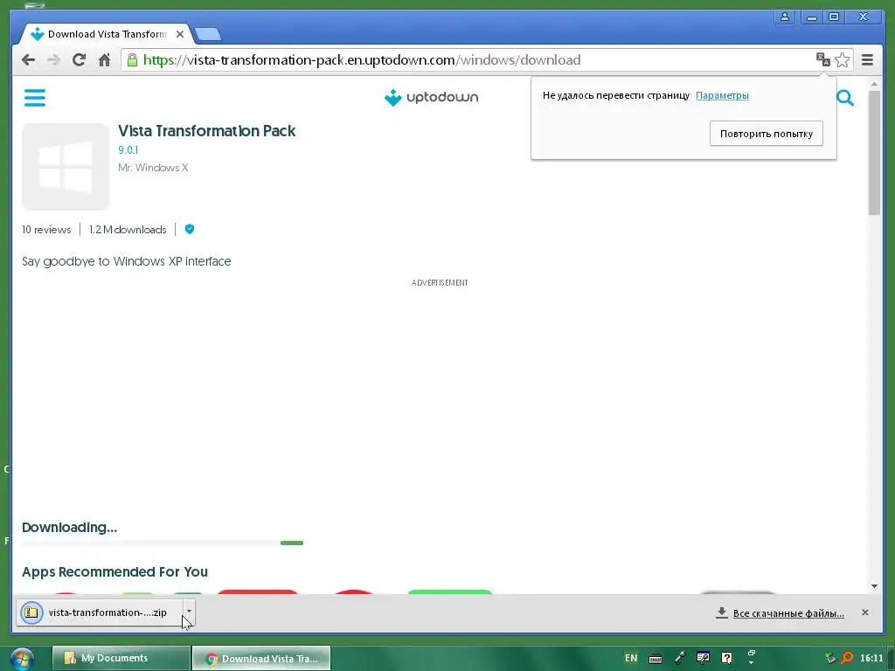Screen dimensions: 895x671
Task: Open the Uptodown site search
Action: pos(845,98)
